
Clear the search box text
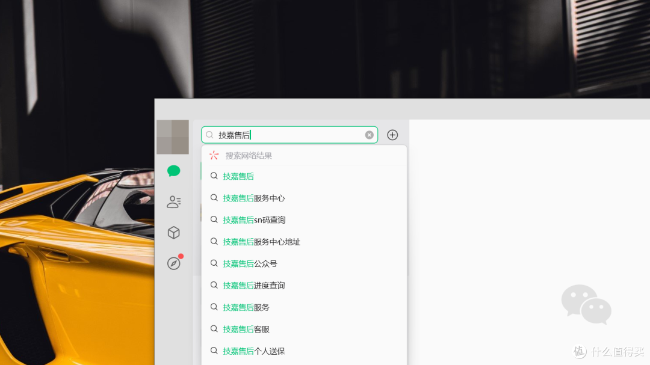[370, 135]
